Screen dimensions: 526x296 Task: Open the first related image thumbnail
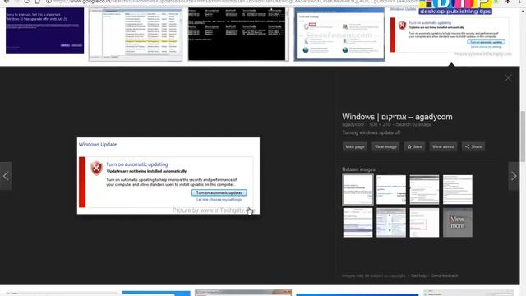(x=358, y=190)
